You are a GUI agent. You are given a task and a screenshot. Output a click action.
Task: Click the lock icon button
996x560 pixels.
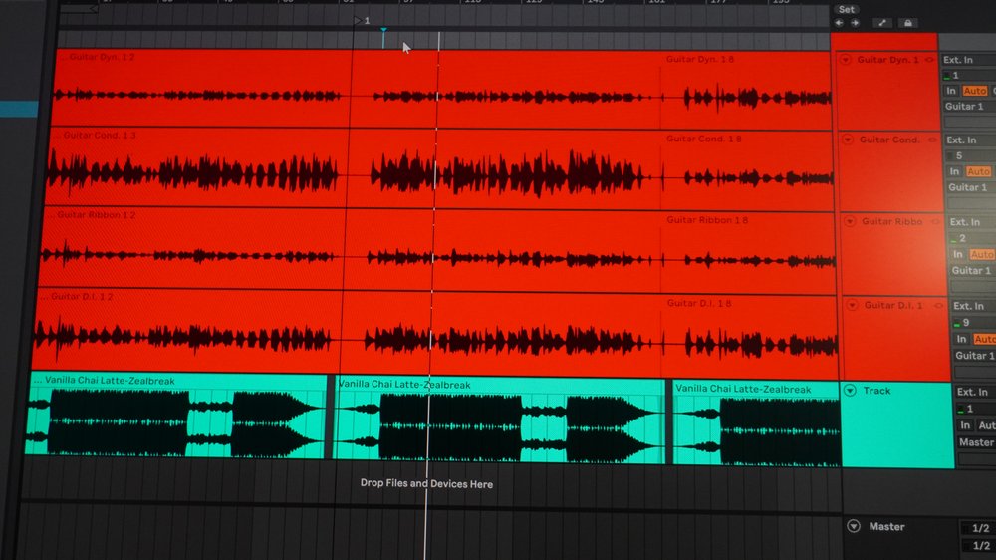coord(907,22)
